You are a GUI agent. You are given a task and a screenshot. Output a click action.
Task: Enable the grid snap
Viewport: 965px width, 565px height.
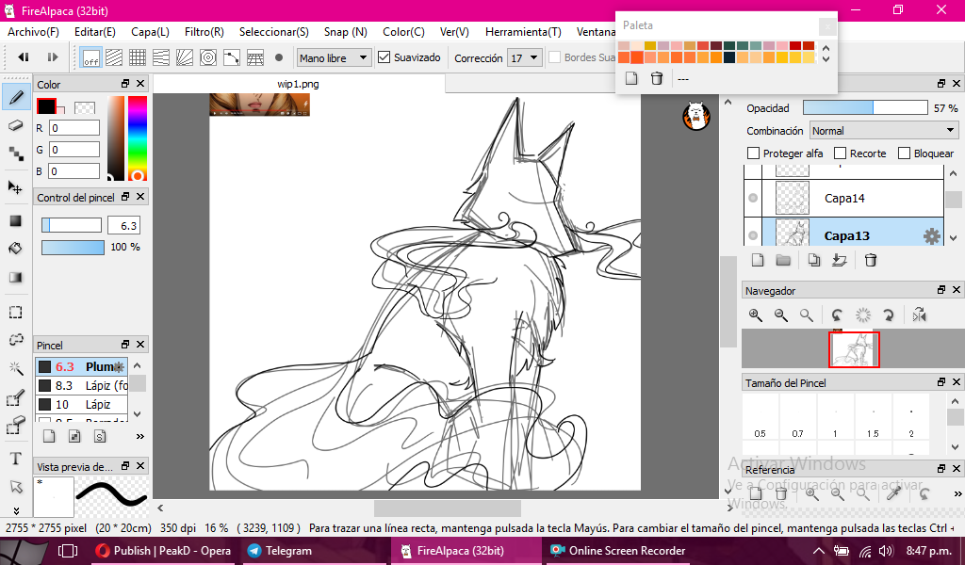(x=138, y=57)
